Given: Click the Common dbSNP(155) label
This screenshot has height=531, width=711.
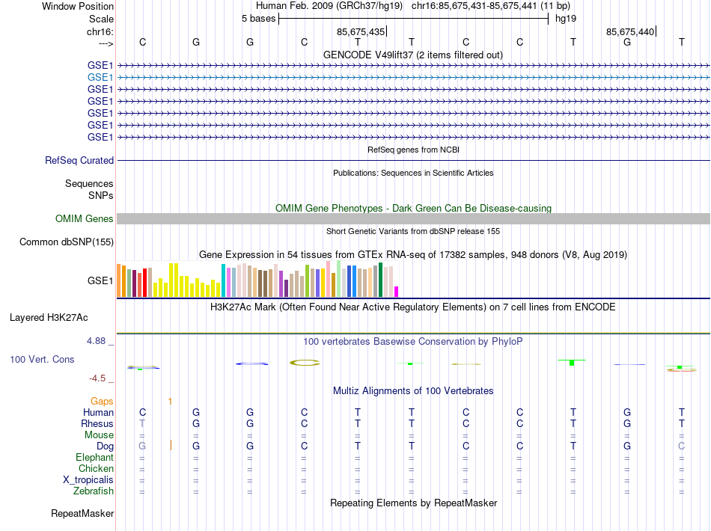Looking at the screenshot, I should [67, 242].
